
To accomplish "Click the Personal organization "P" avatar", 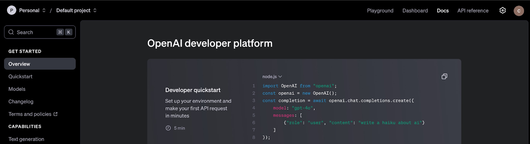I will click(12, 10).
